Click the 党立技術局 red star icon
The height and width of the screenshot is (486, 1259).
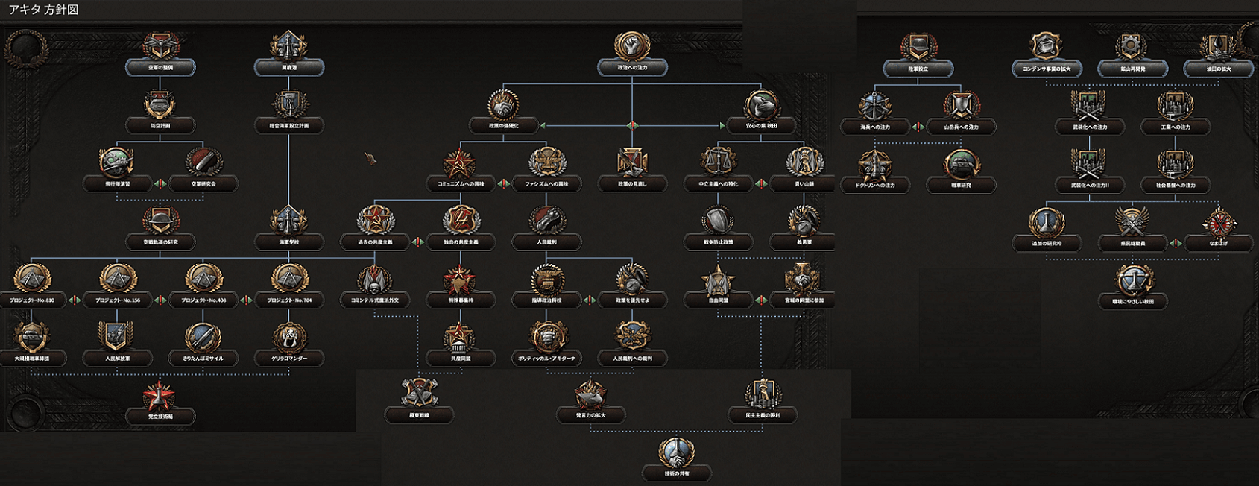tap(160, 396)
